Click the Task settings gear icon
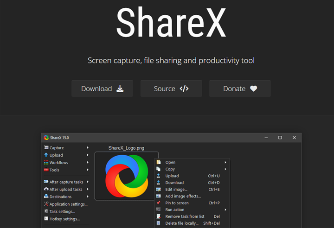334x228 pixels. pos(46,211)
